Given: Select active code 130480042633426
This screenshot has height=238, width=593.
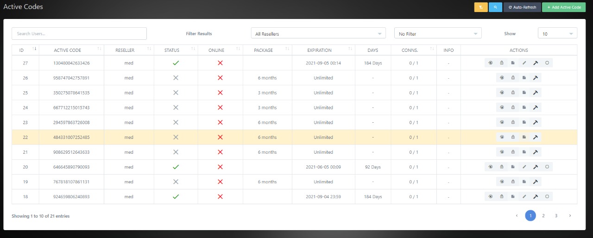Looking at the screenshot, I should 72,63.
